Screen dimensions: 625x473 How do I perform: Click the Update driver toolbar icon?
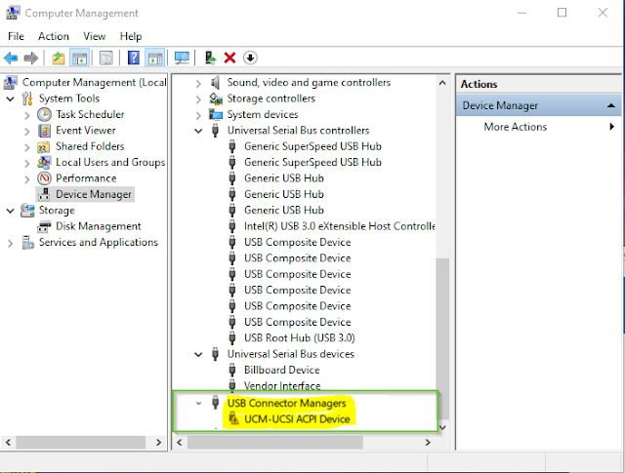pos(210,59)
